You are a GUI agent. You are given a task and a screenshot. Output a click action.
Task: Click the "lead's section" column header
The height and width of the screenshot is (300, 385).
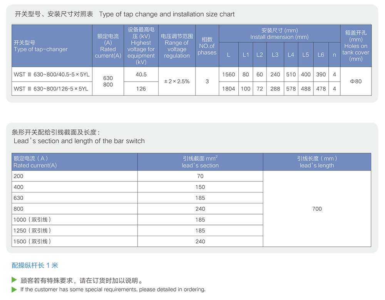click(200, 162)
